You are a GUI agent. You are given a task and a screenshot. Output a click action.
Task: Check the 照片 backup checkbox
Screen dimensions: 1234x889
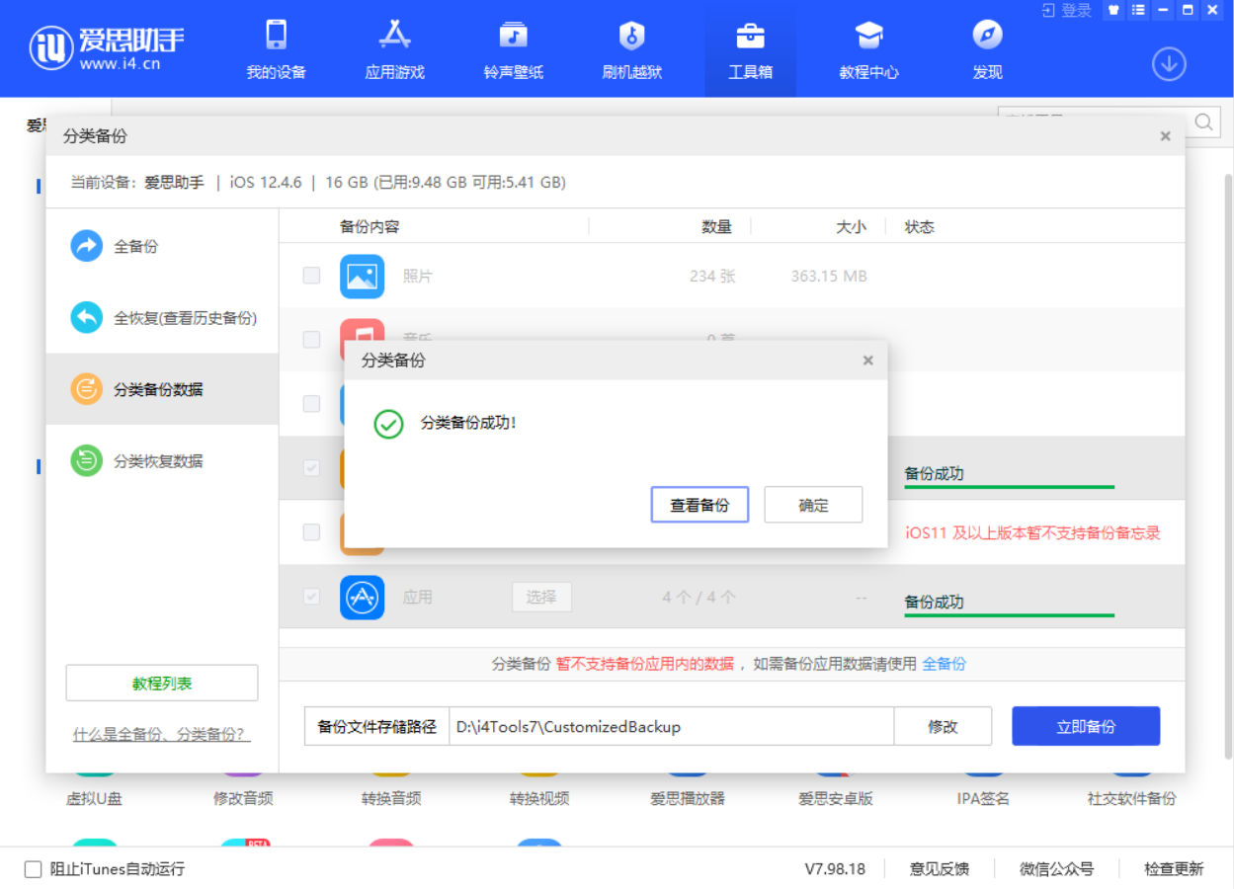[311, 277]
